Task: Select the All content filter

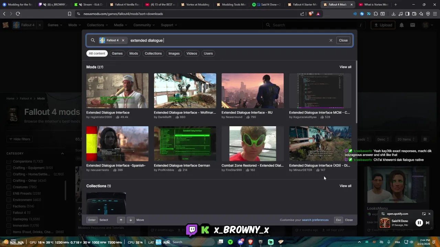Action: (x=97, y=54)
